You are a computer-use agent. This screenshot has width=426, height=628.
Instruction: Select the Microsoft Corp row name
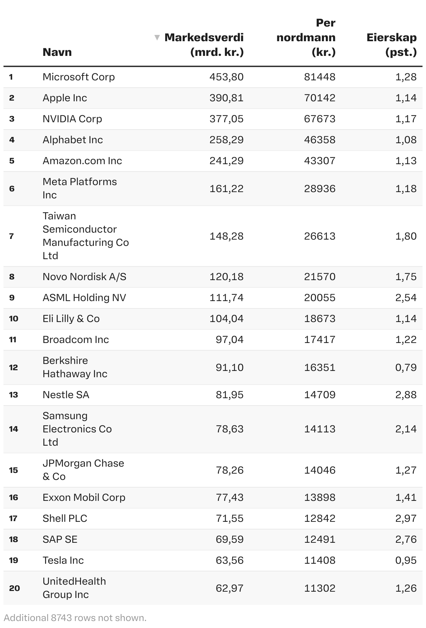pos(79,77)
